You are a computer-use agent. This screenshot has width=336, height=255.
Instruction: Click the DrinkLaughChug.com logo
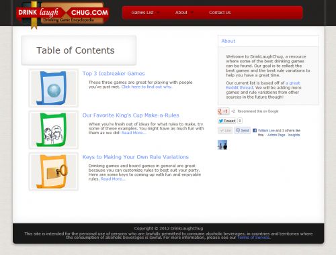coord(62,13)
